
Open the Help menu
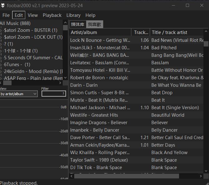90,15
